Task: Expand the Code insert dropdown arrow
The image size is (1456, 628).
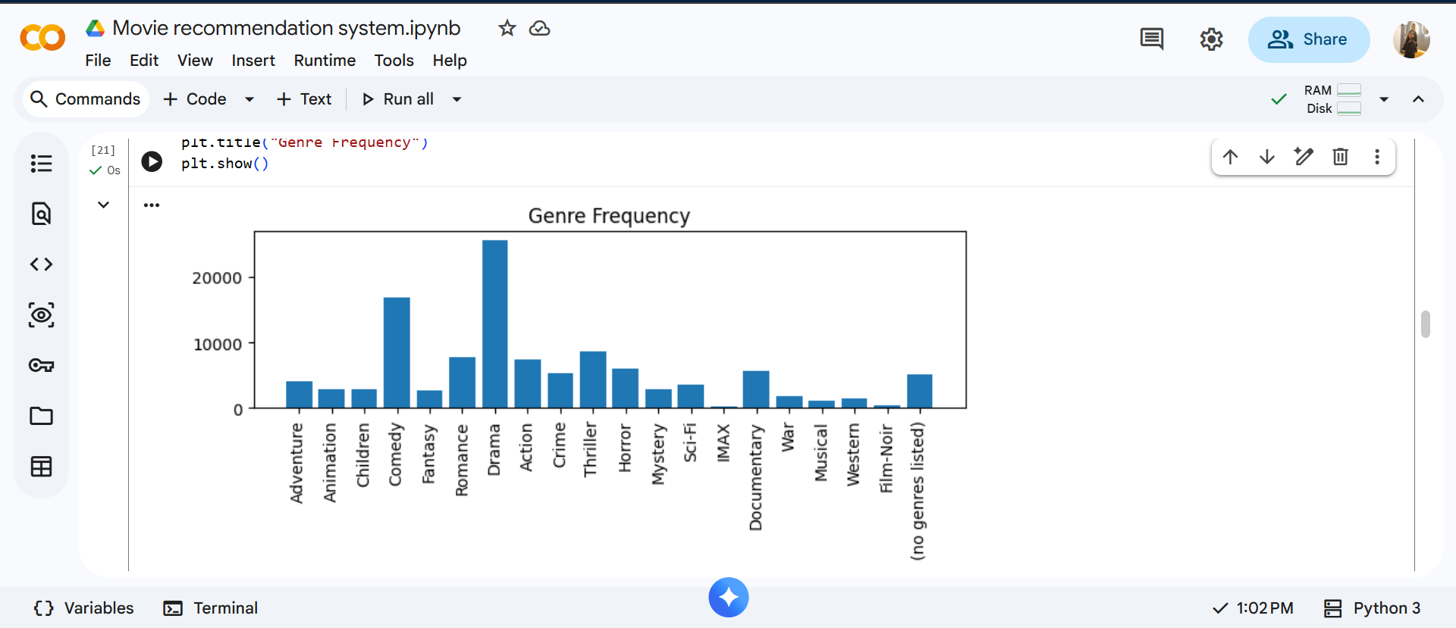Action: pos(249,99)
